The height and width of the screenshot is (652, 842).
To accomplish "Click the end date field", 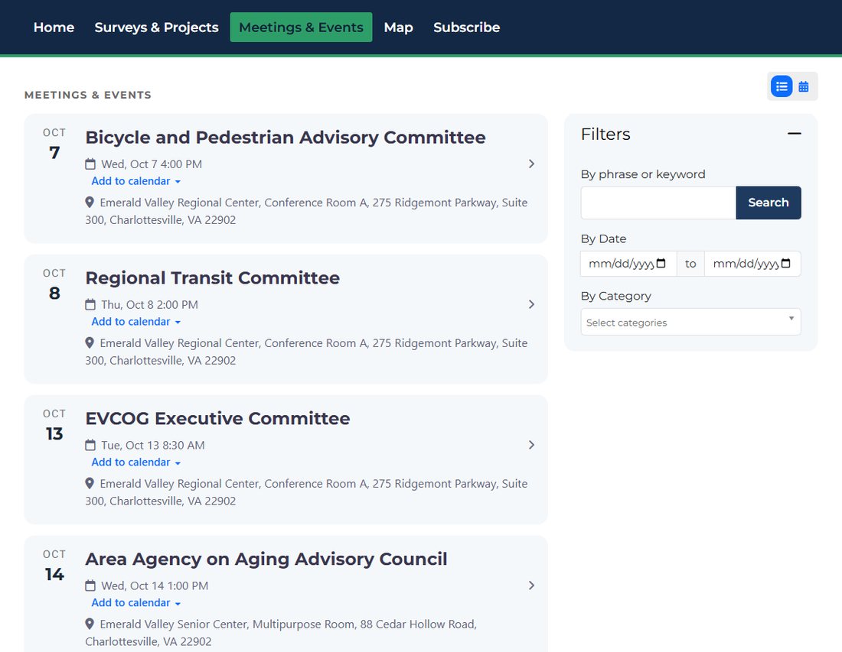I will (x=752, y=264).
